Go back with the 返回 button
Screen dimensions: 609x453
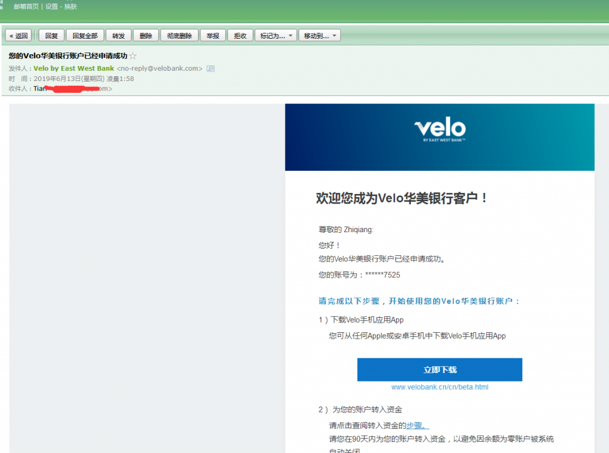click(18, 35)
